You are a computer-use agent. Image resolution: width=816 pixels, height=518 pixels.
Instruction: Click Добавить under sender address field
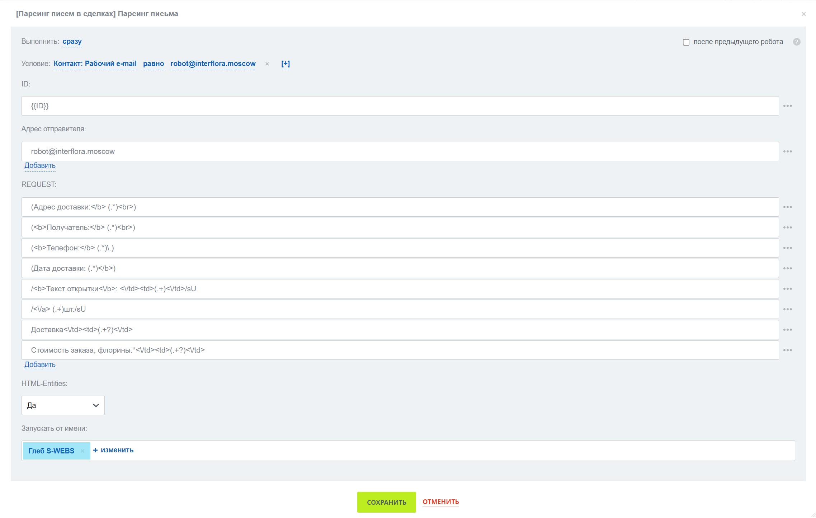[40, 165]
